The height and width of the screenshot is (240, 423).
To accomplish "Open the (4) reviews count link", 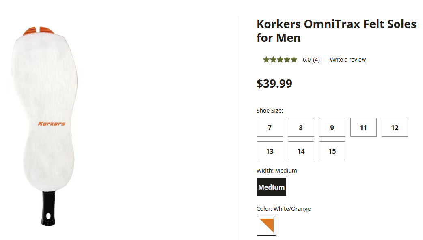I will coord(316,60).
